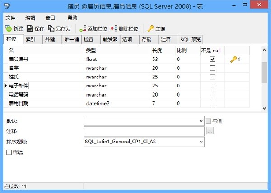Switch to the SQL 预览 tab
The height and width of the screenshot is (193, 271).
tap(190, 40)
